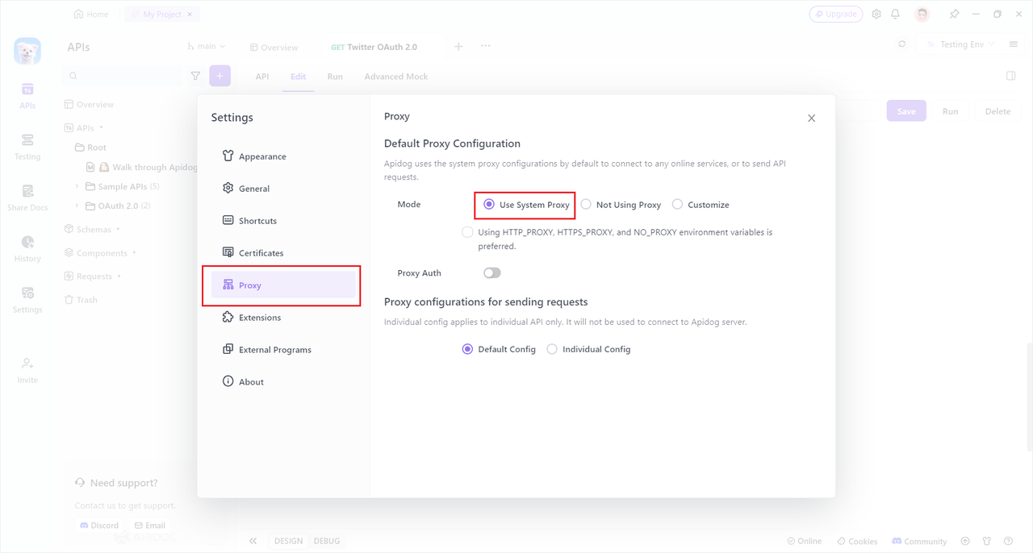Switch to DEBUG mode
The image size is (1033, 553).
[326, 541]
